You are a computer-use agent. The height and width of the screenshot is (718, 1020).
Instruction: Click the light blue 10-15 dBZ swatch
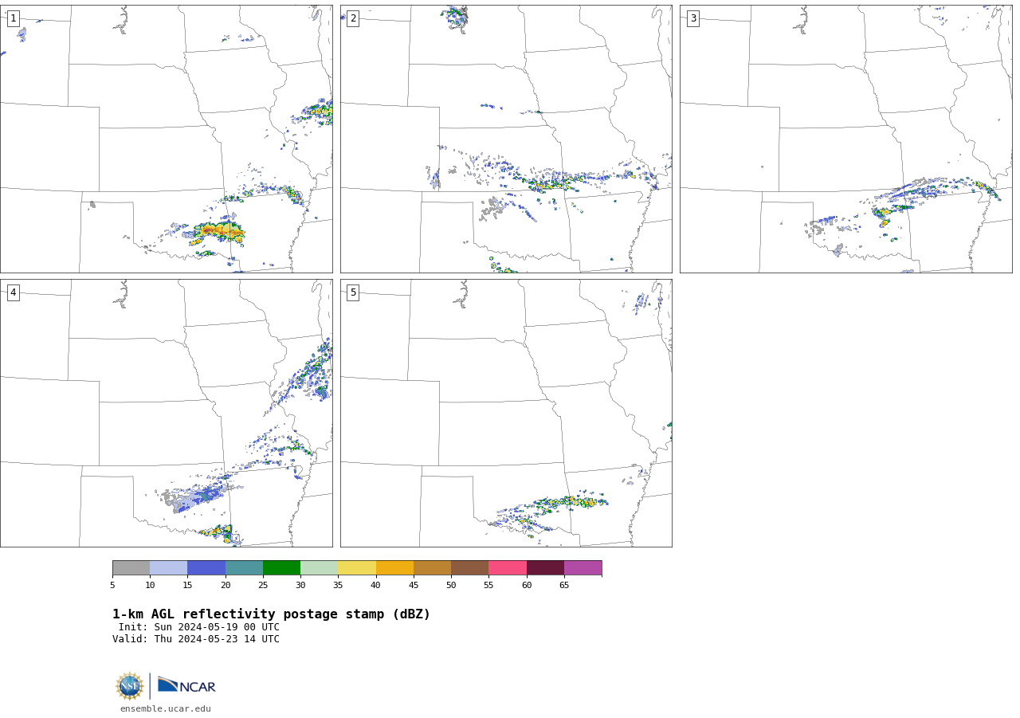(169, 568)
